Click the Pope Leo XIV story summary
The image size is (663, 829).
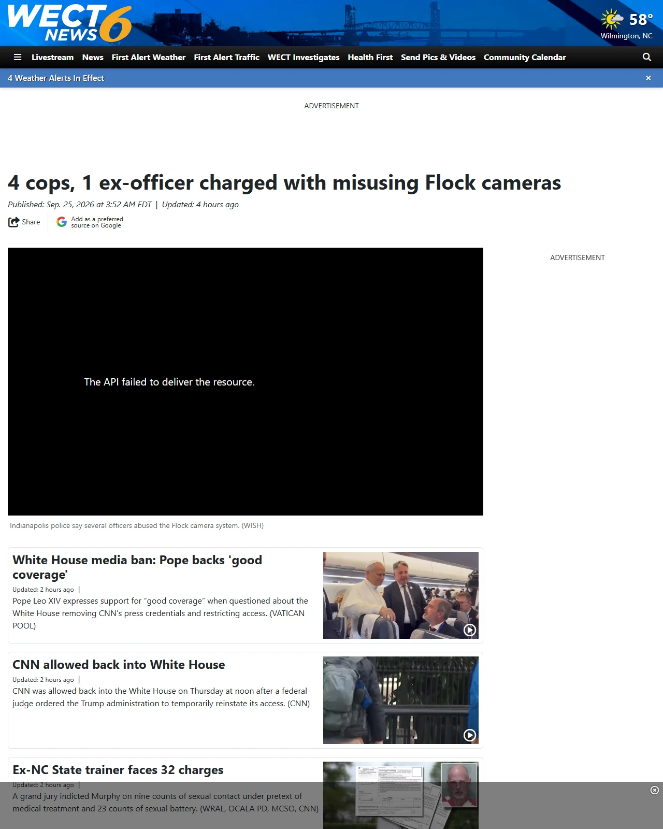161,613
